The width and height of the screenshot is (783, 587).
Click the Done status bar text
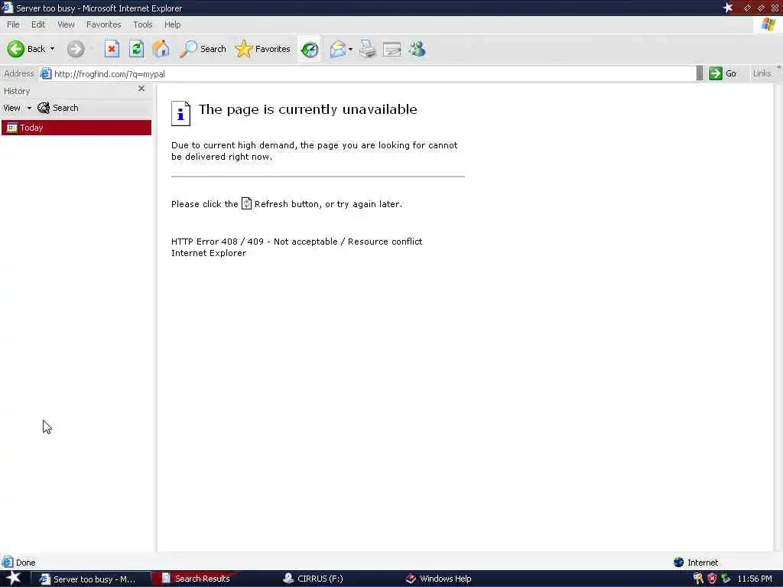pos(25,563)
